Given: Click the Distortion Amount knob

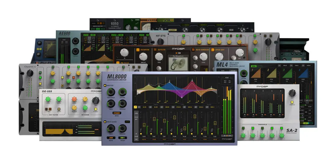Looking at the screenshot, I should pyautogui.click(x=143, y=57).
